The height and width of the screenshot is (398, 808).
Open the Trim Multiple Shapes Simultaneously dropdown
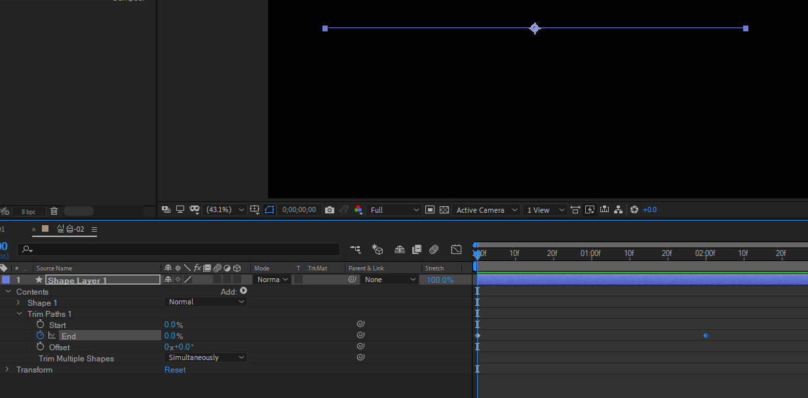coord(205,357)
